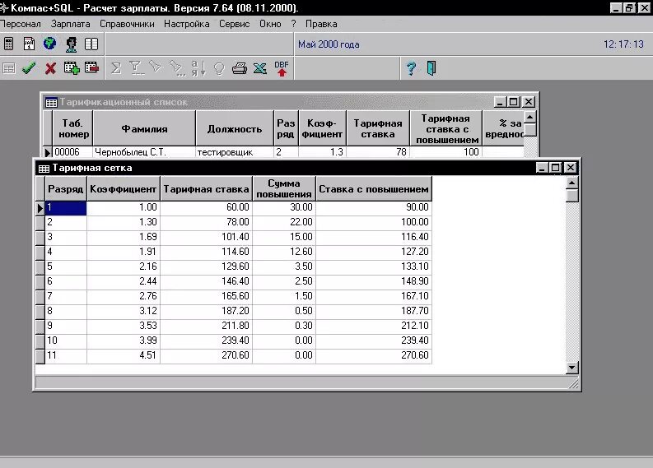Screen dimensions: 653x468
Task: Delete record with the red minus table icon
Action: click(91, 67)
